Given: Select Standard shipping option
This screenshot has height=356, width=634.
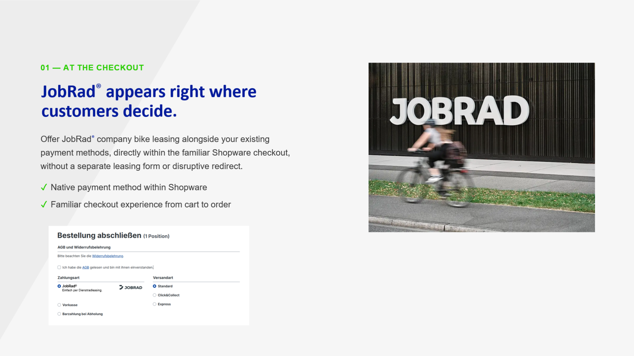Looking at the screenshot, I should (154, 286).
